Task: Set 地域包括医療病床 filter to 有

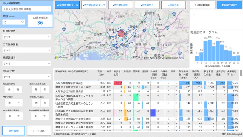Action: point(45,90)
